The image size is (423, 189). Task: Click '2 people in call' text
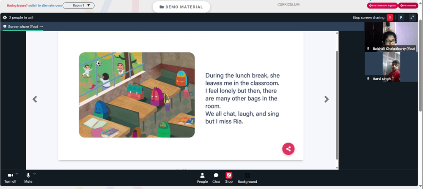click(x=21, y=17)
